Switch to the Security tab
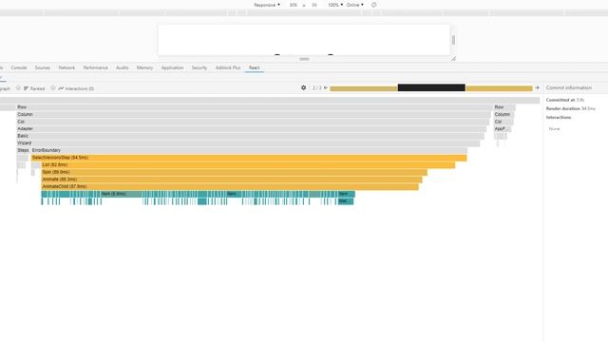Image resolution: width=608 pixels, height=342 pixels. [x=199, y=67]
